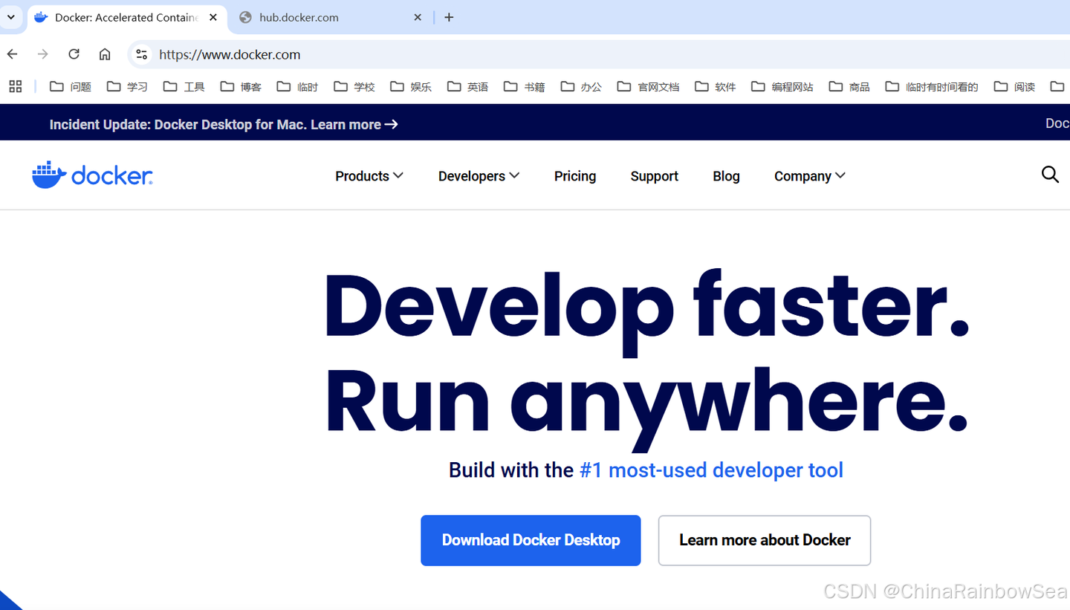Open the Company dropdown

(x=809, y=176)
